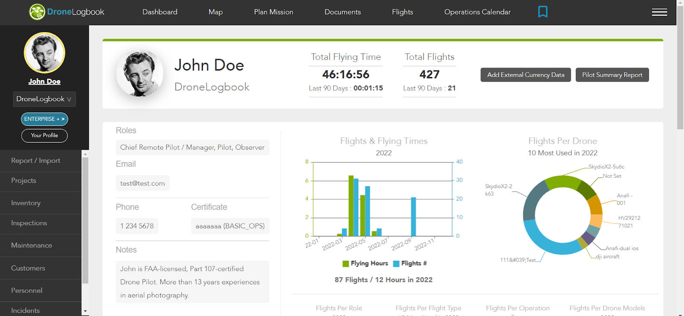Open the Documents menu
The image size is (684, 316).
coord(342,12)
